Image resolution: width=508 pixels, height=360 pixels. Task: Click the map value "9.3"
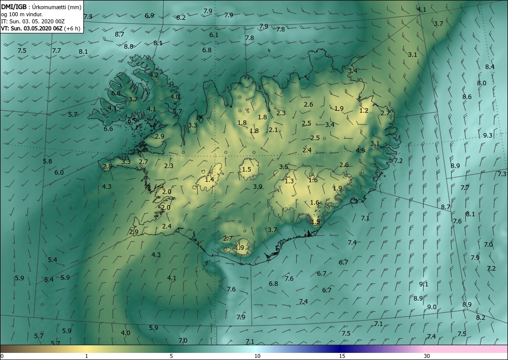coord(488,136)
